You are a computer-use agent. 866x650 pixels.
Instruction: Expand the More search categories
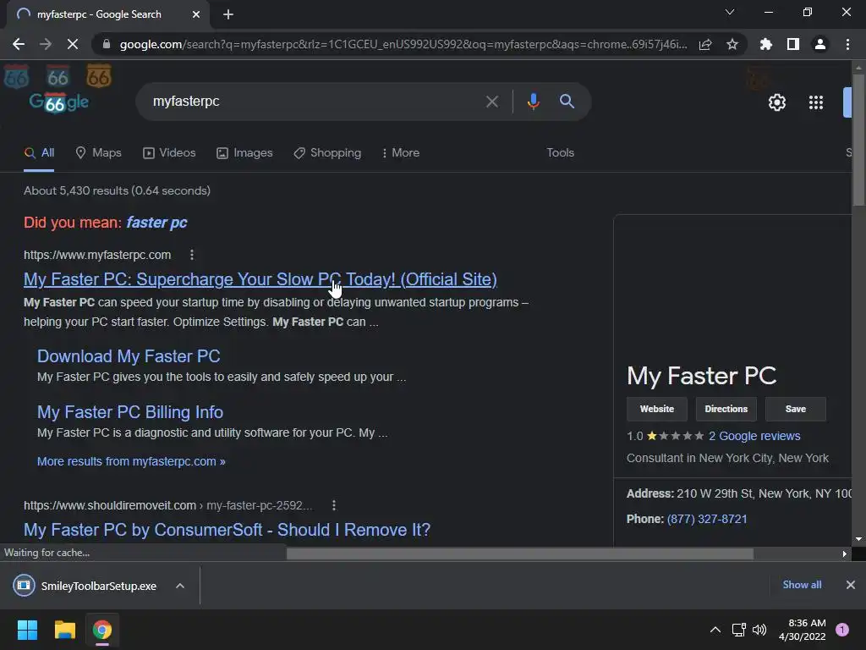pos(400,153)
